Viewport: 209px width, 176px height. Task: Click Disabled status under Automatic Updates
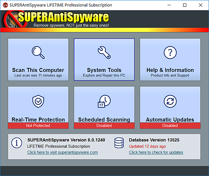[170, 125]
